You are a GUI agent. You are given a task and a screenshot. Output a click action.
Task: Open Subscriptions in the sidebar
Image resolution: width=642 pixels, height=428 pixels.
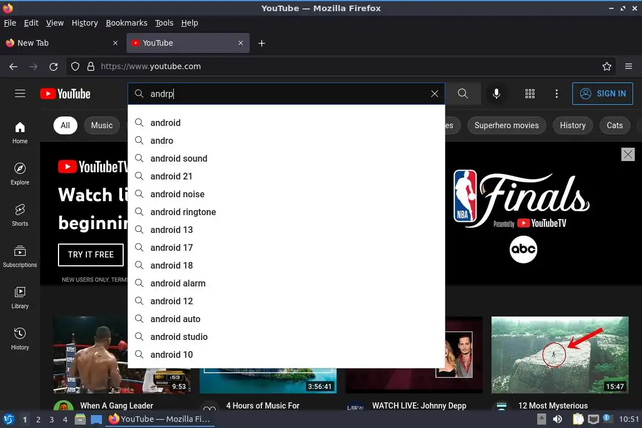click(x=20, y=257)
